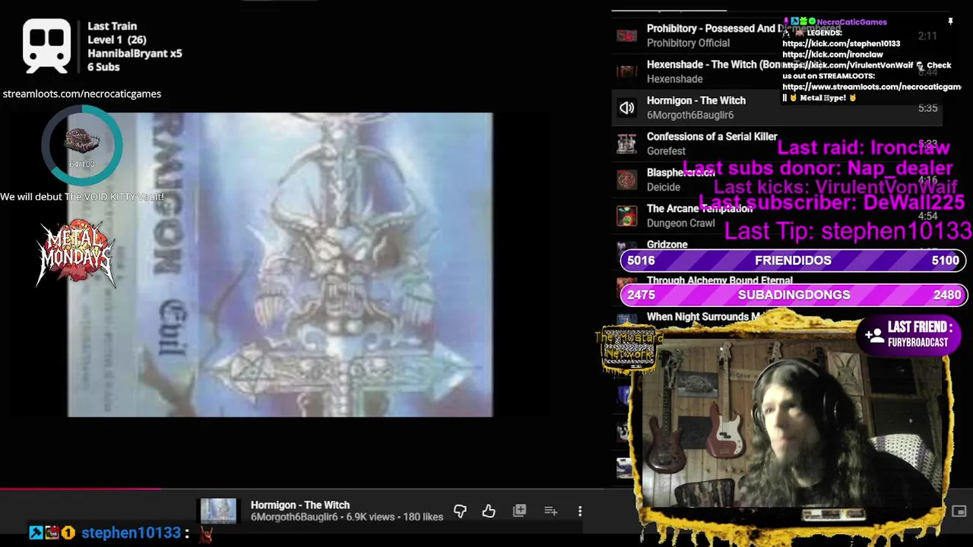The image size is (973, 547).
Task: Click HannibalBryant x5 text
Action: pyautogui.click(x=135, y=53)
